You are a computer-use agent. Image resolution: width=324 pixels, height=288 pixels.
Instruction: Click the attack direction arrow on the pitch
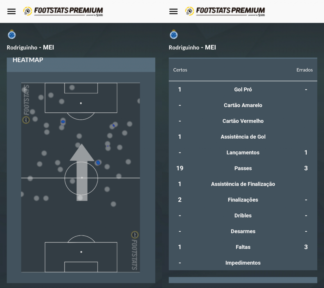tap(82, 172)
